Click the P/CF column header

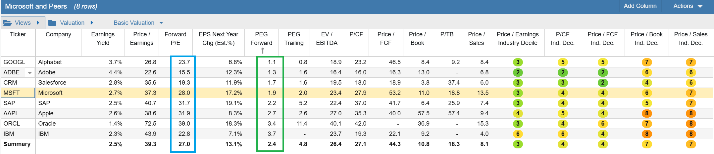pyautogui.click(x=356, y=34)
